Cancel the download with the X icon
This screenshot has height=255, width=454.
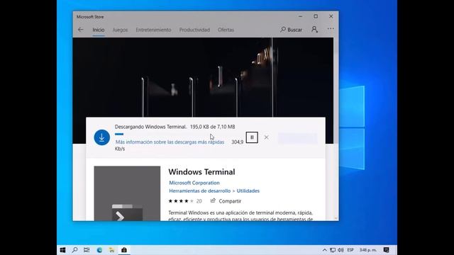[267, 137]
